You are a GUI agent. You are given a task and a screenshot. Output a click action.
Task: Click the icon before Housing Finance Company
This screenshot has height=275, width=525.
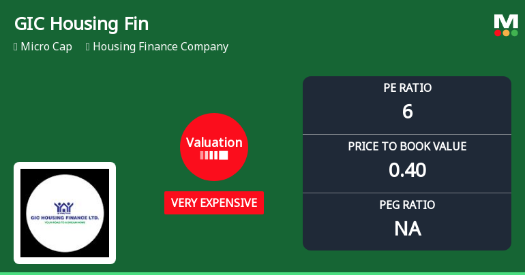pos(88,47)
